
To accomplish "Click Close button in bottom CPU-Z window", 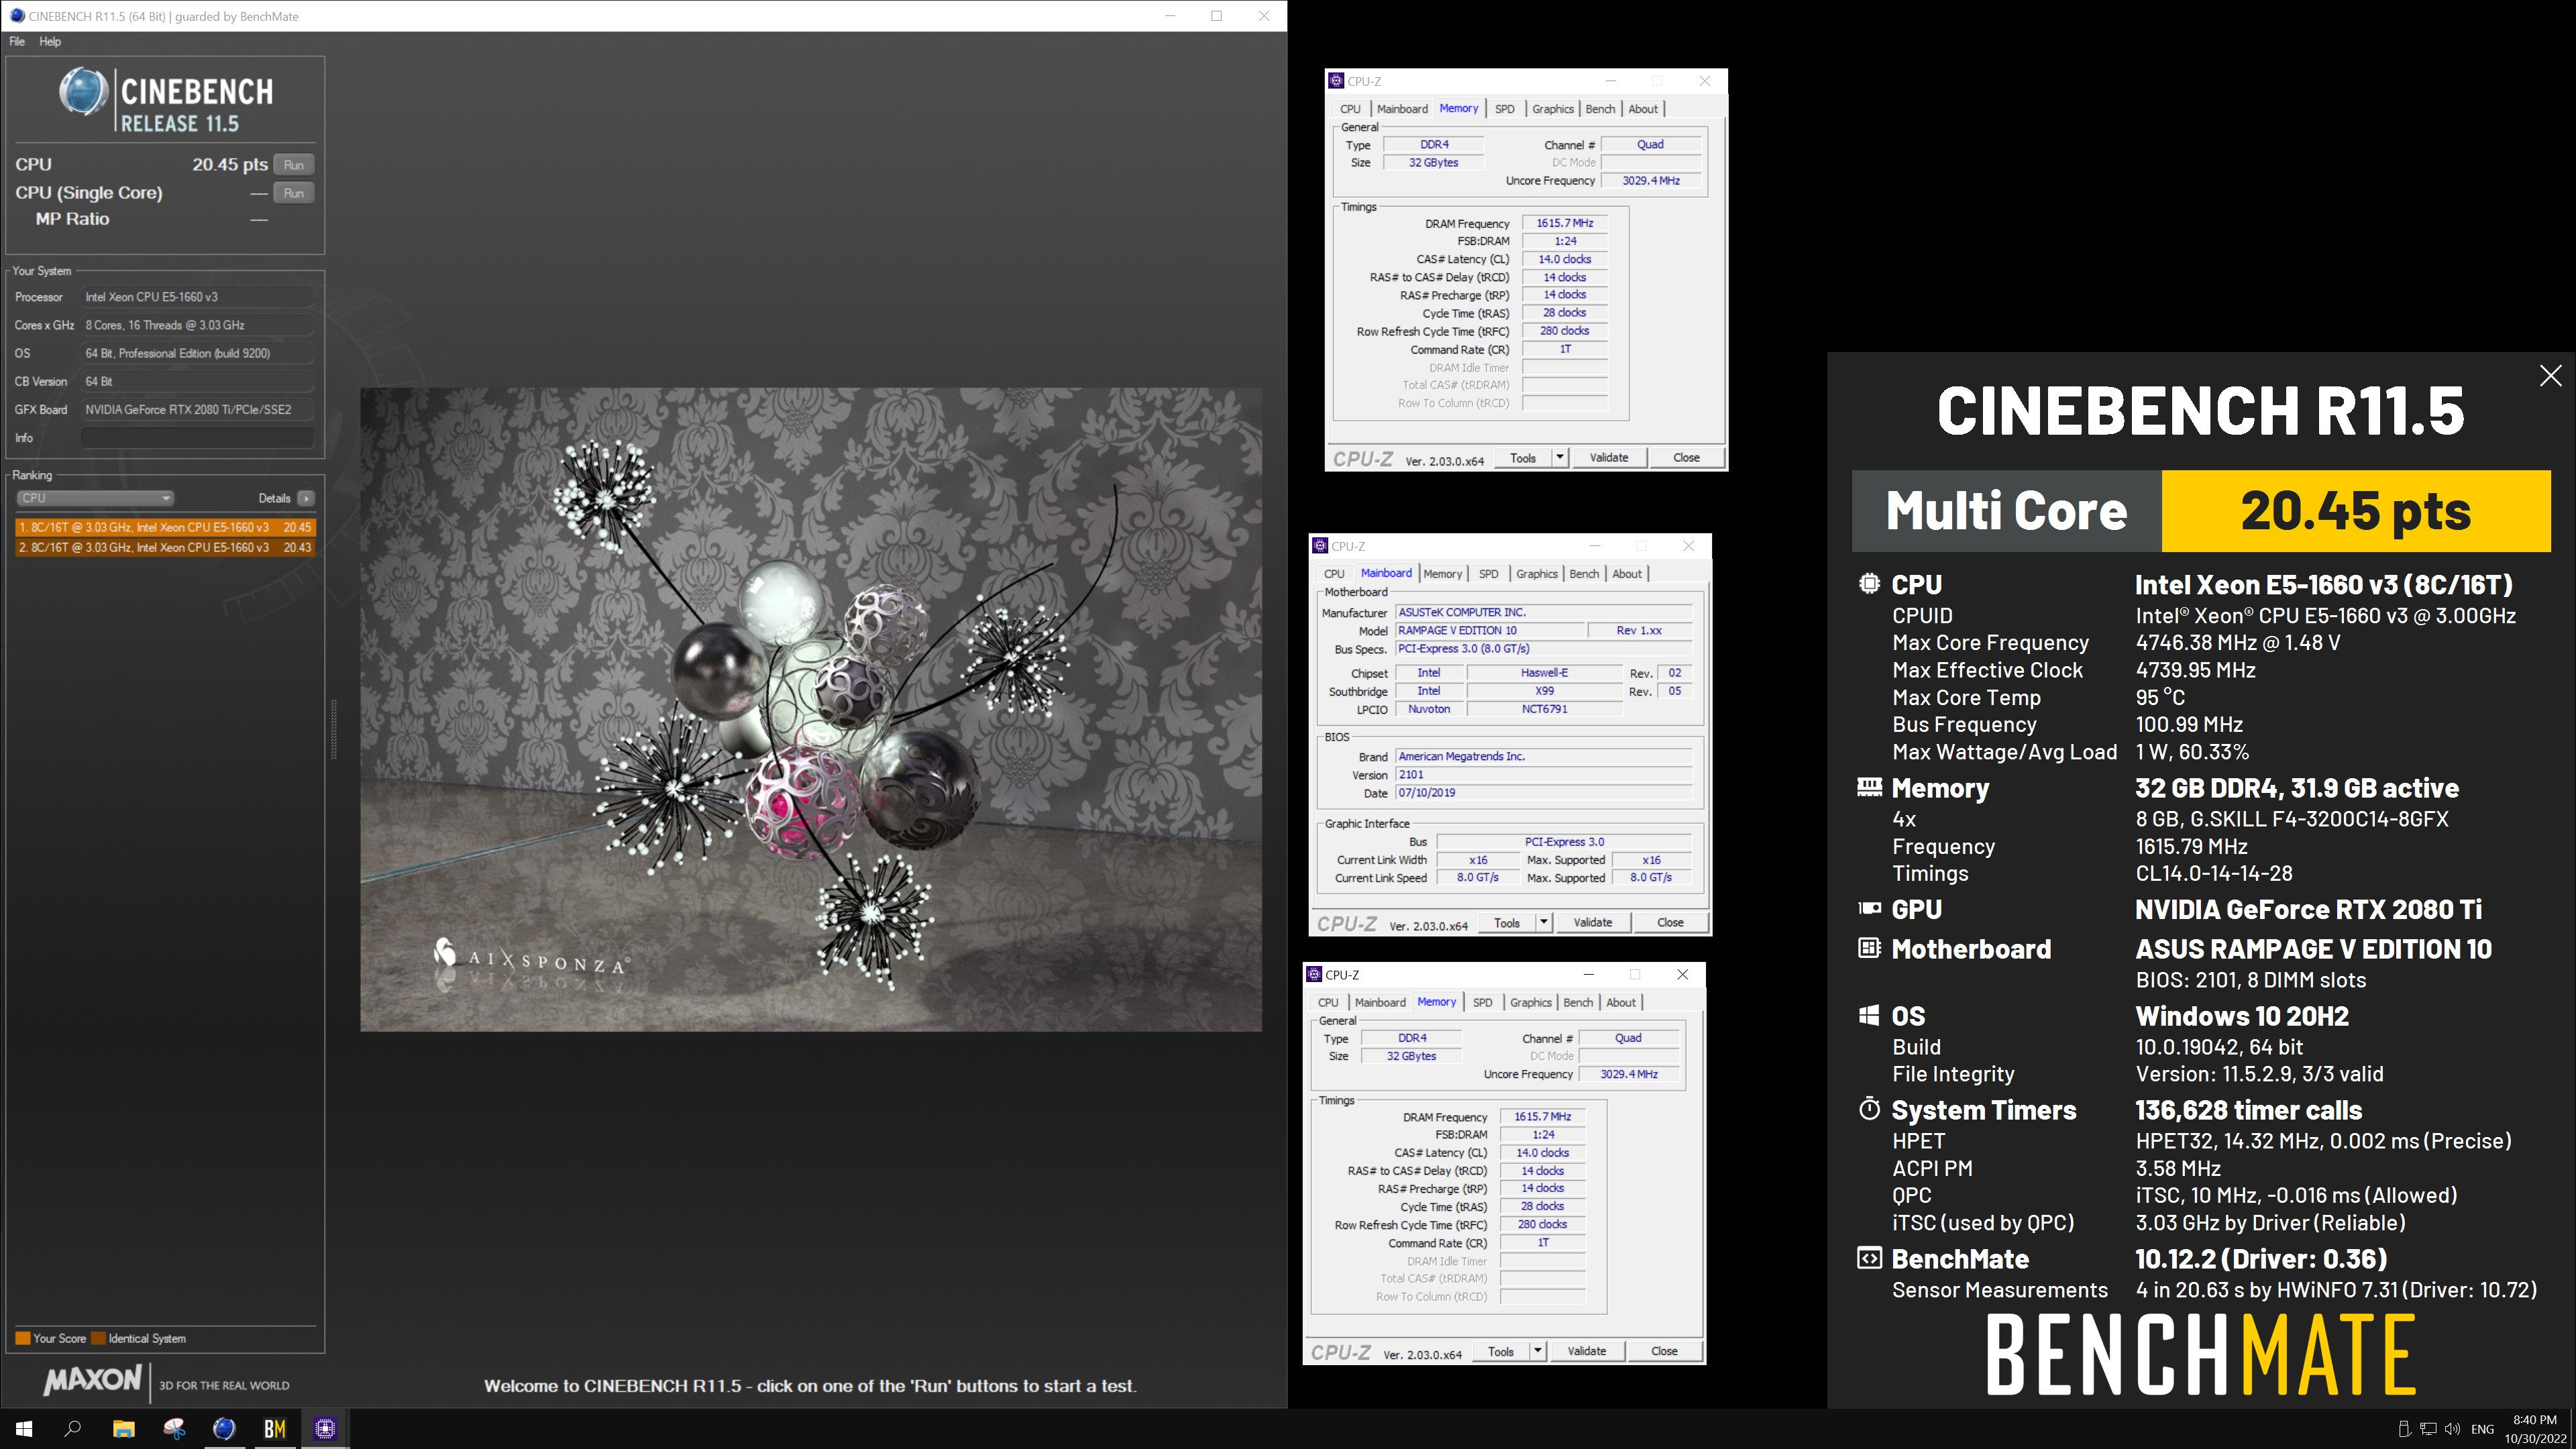I will click(x=1664, y=1351).
